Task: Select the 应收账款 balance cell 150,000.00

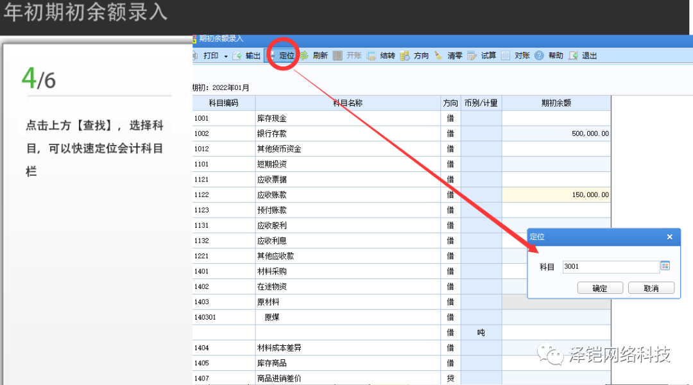Action: point(556,195)
